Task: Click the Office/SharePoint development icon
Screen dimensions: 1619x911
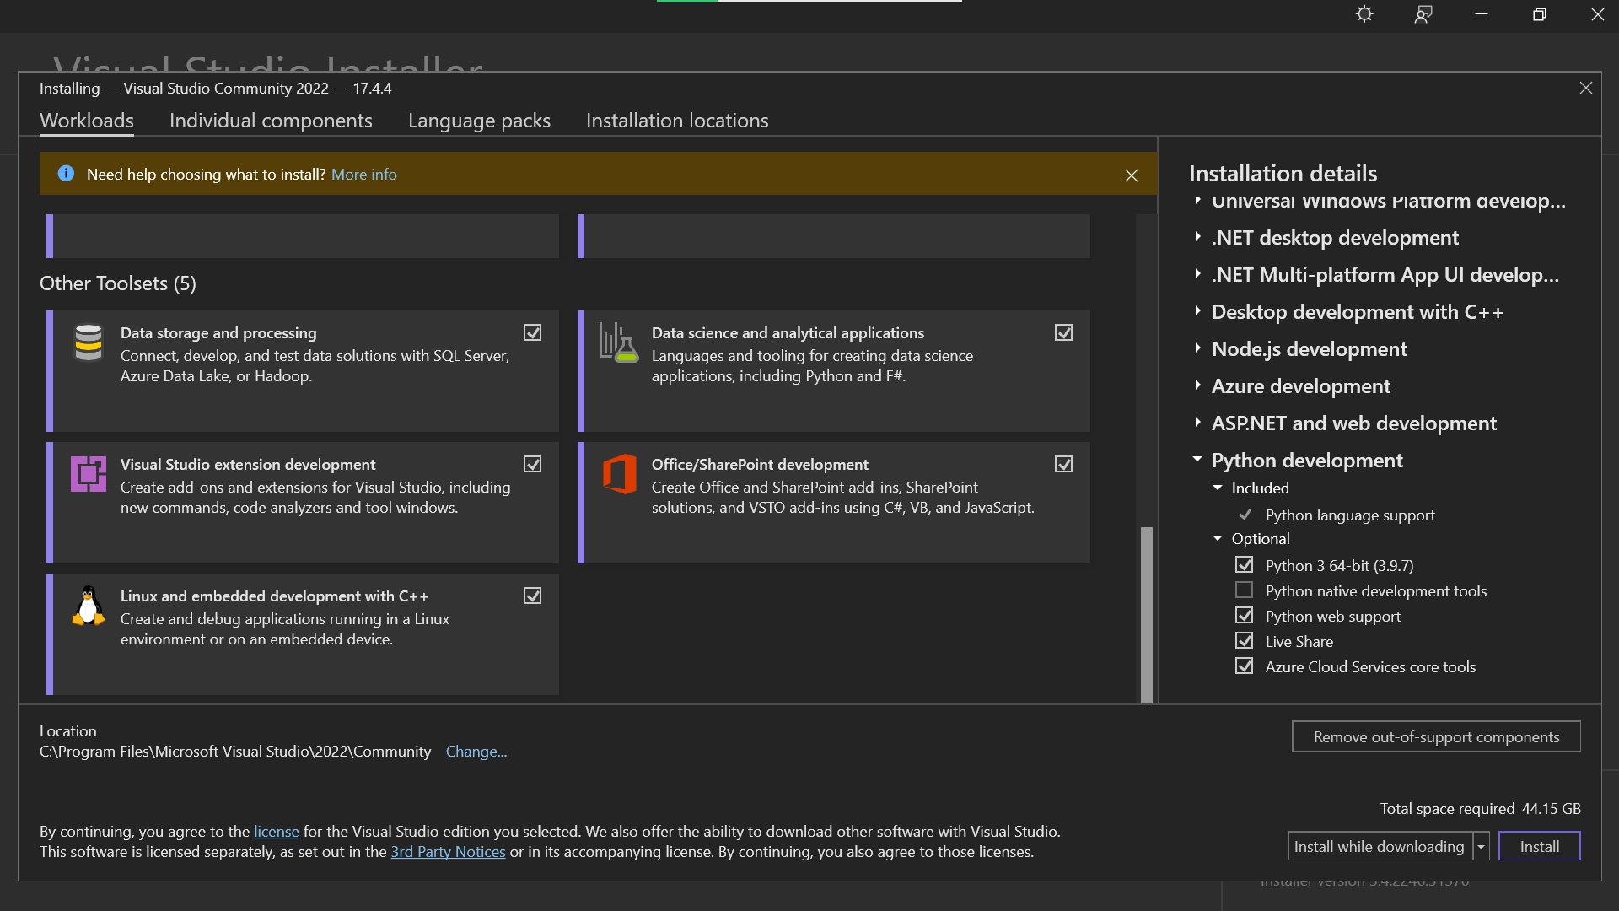Action: pyautogui.click(x=619, y=474)
